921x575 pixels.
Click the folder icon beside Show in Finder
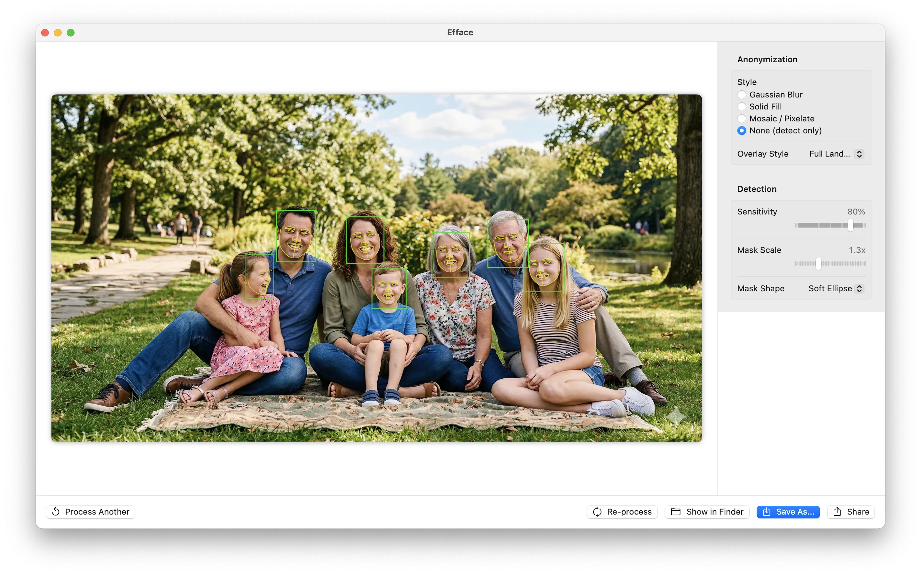(676, 511)
